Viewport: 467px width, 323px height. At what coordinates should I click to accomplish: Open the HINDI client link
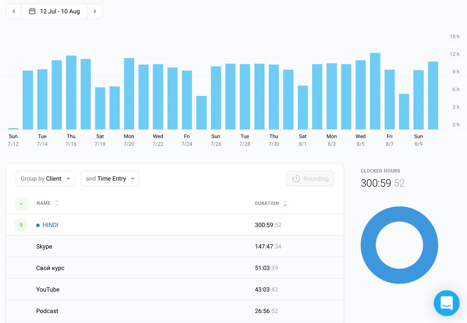50,225
